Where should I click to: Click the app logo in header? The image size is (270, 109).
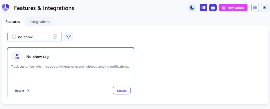(6, 8)
